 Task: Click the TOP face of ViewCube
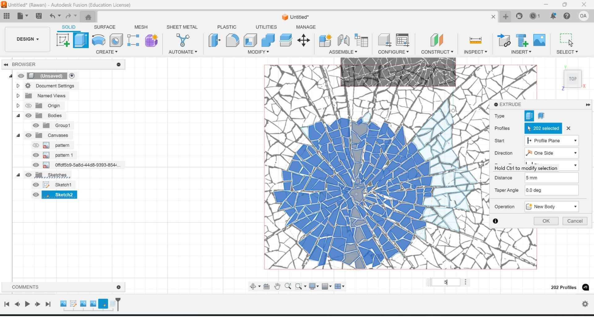573,79
